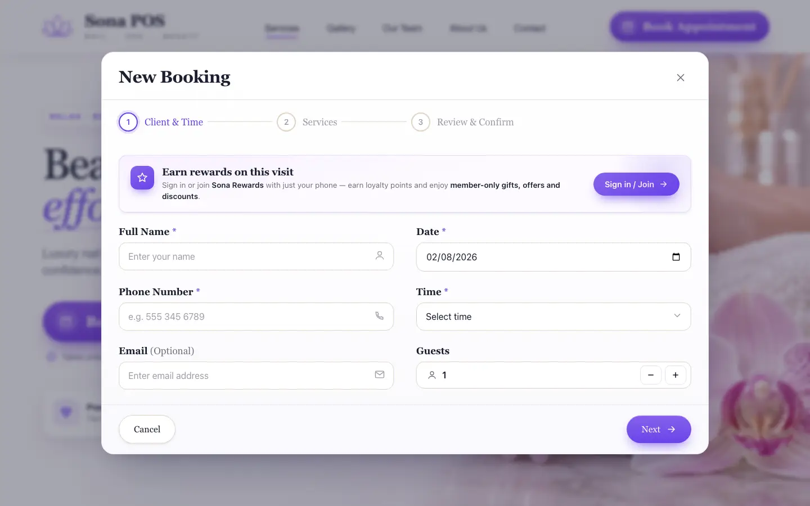Click the envelope icon in Email field
The image size is (810, 506).
(380, 374)
